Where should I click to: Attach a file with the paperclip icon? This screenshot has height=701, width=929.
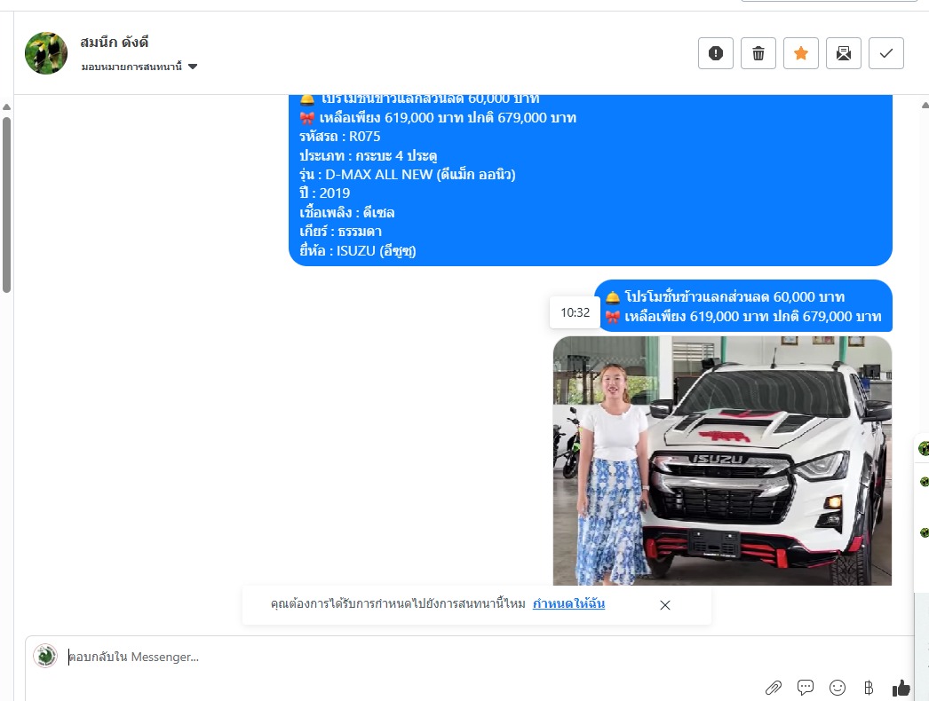click(x=774, y=688)
